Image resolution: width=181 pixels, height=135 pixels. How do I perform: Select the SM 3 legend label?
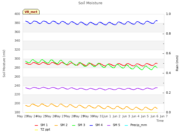coord(81,125)
